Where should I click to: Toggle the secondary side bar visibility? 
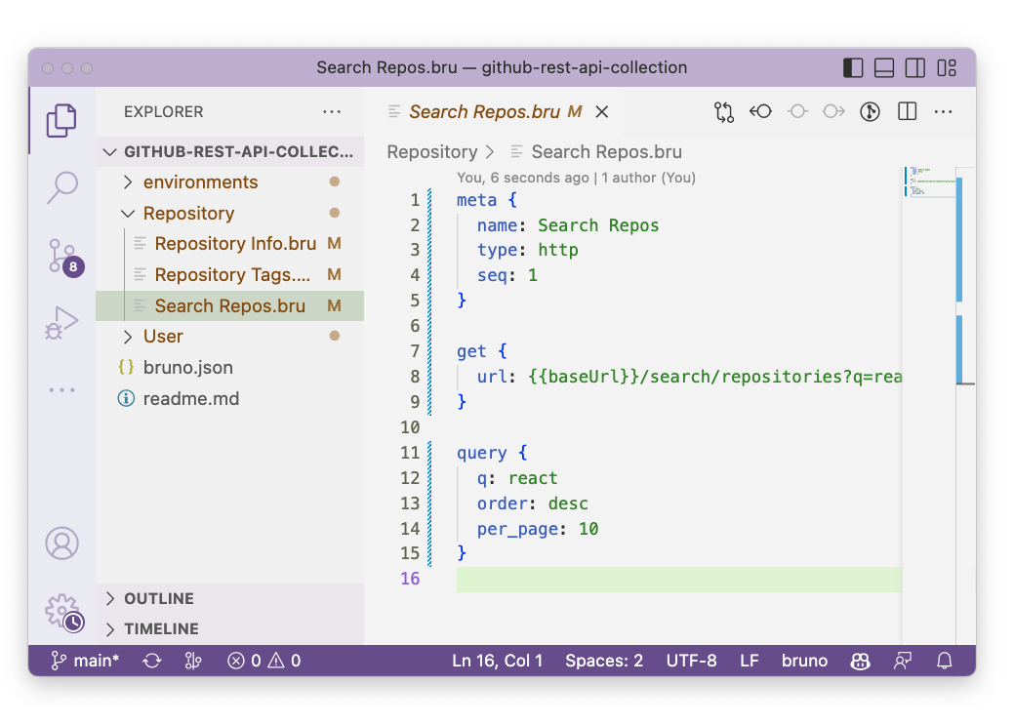[915, 68]
